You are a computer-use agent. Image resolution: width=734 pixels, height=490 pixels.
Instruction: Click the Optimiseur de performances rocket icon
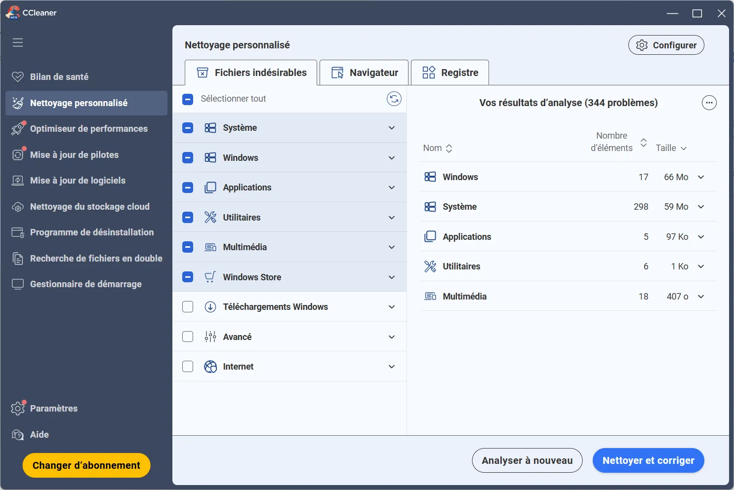point(18,128)
